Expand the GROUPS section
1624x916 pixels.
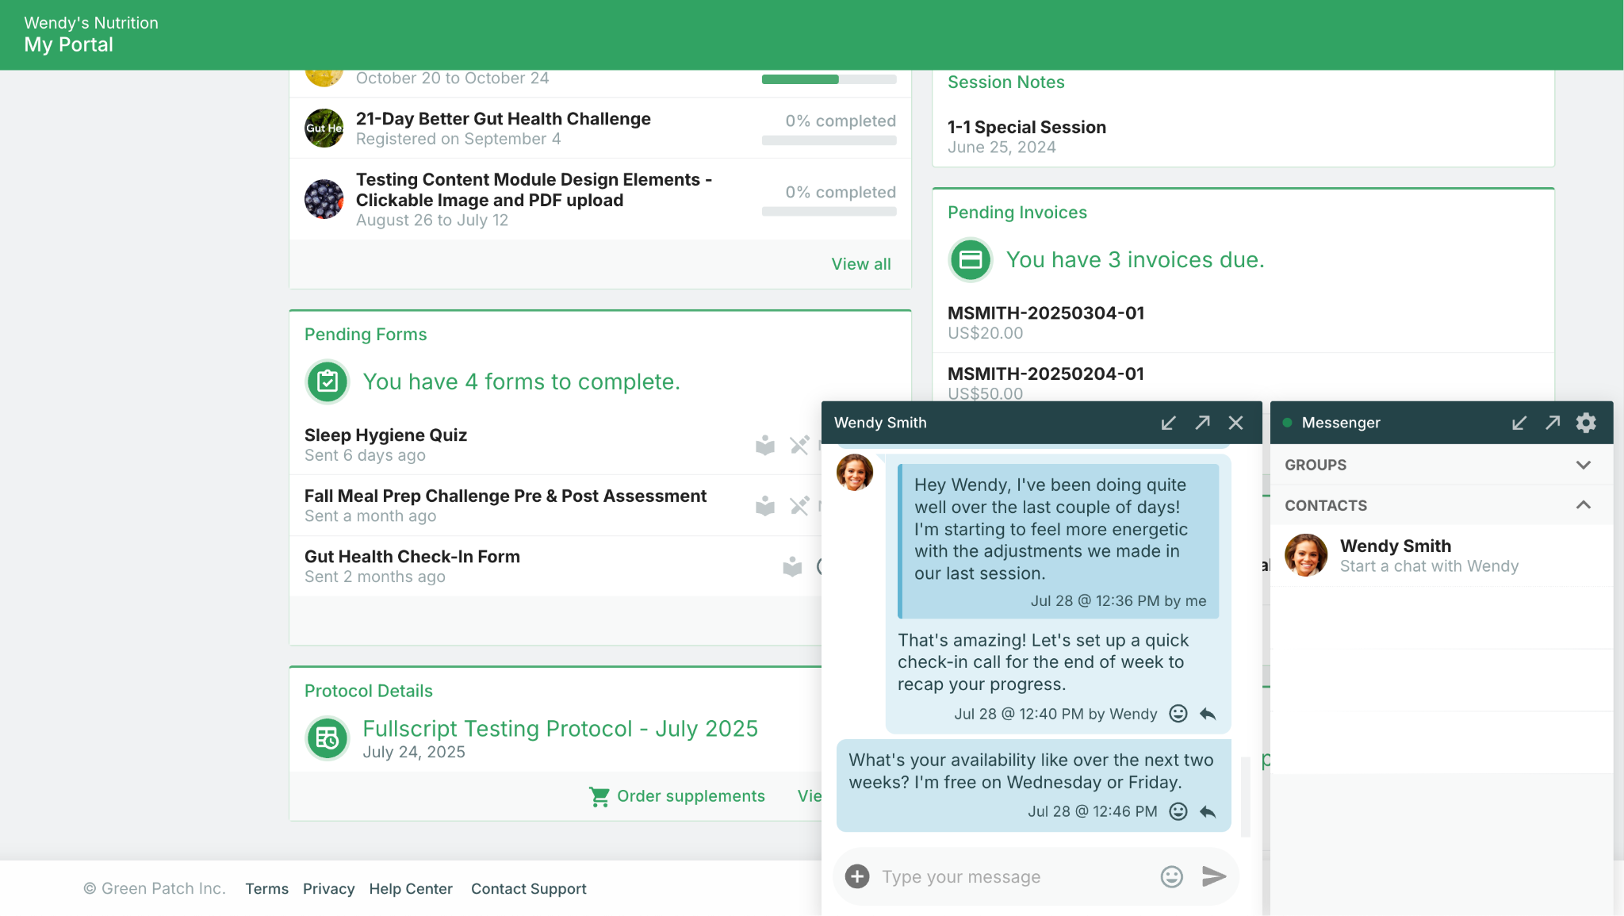[1584, 465]
